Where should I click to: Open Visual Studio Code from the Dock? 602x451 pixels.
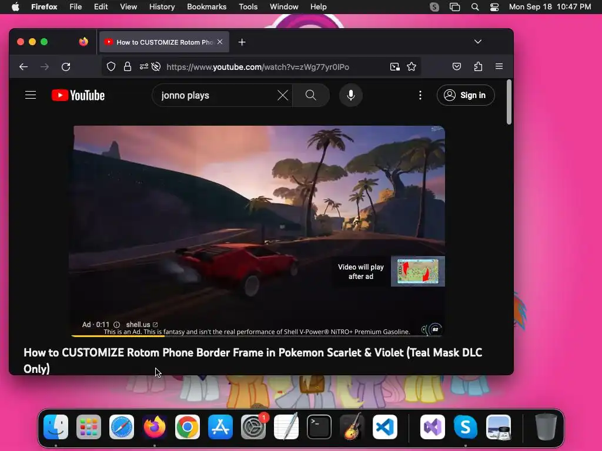click(384, 427)
